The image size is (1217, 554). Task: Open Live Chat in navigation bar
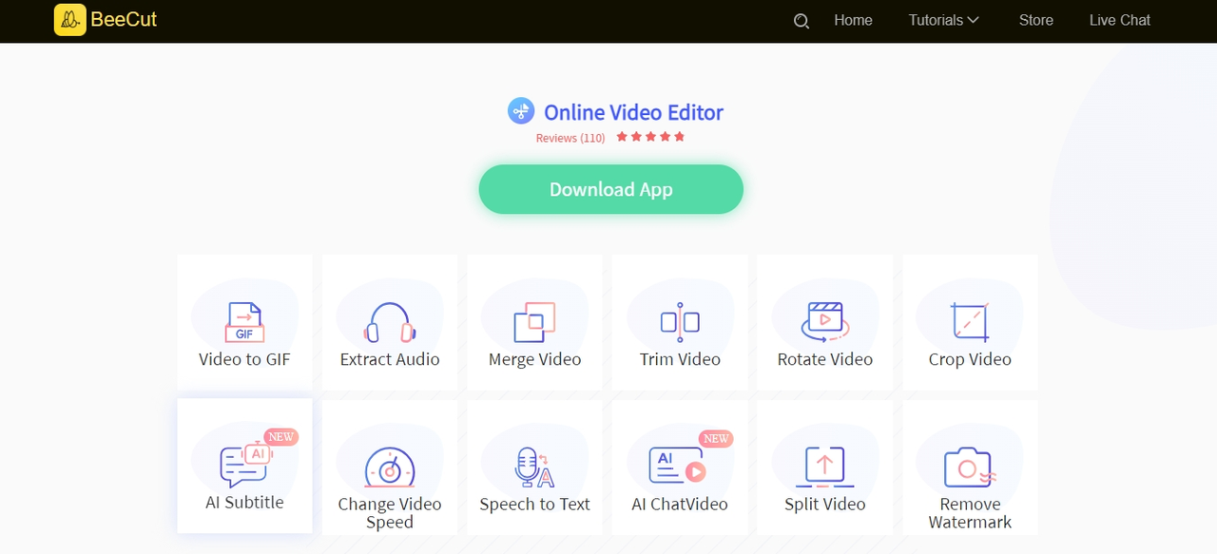[x=1119, y=20]
